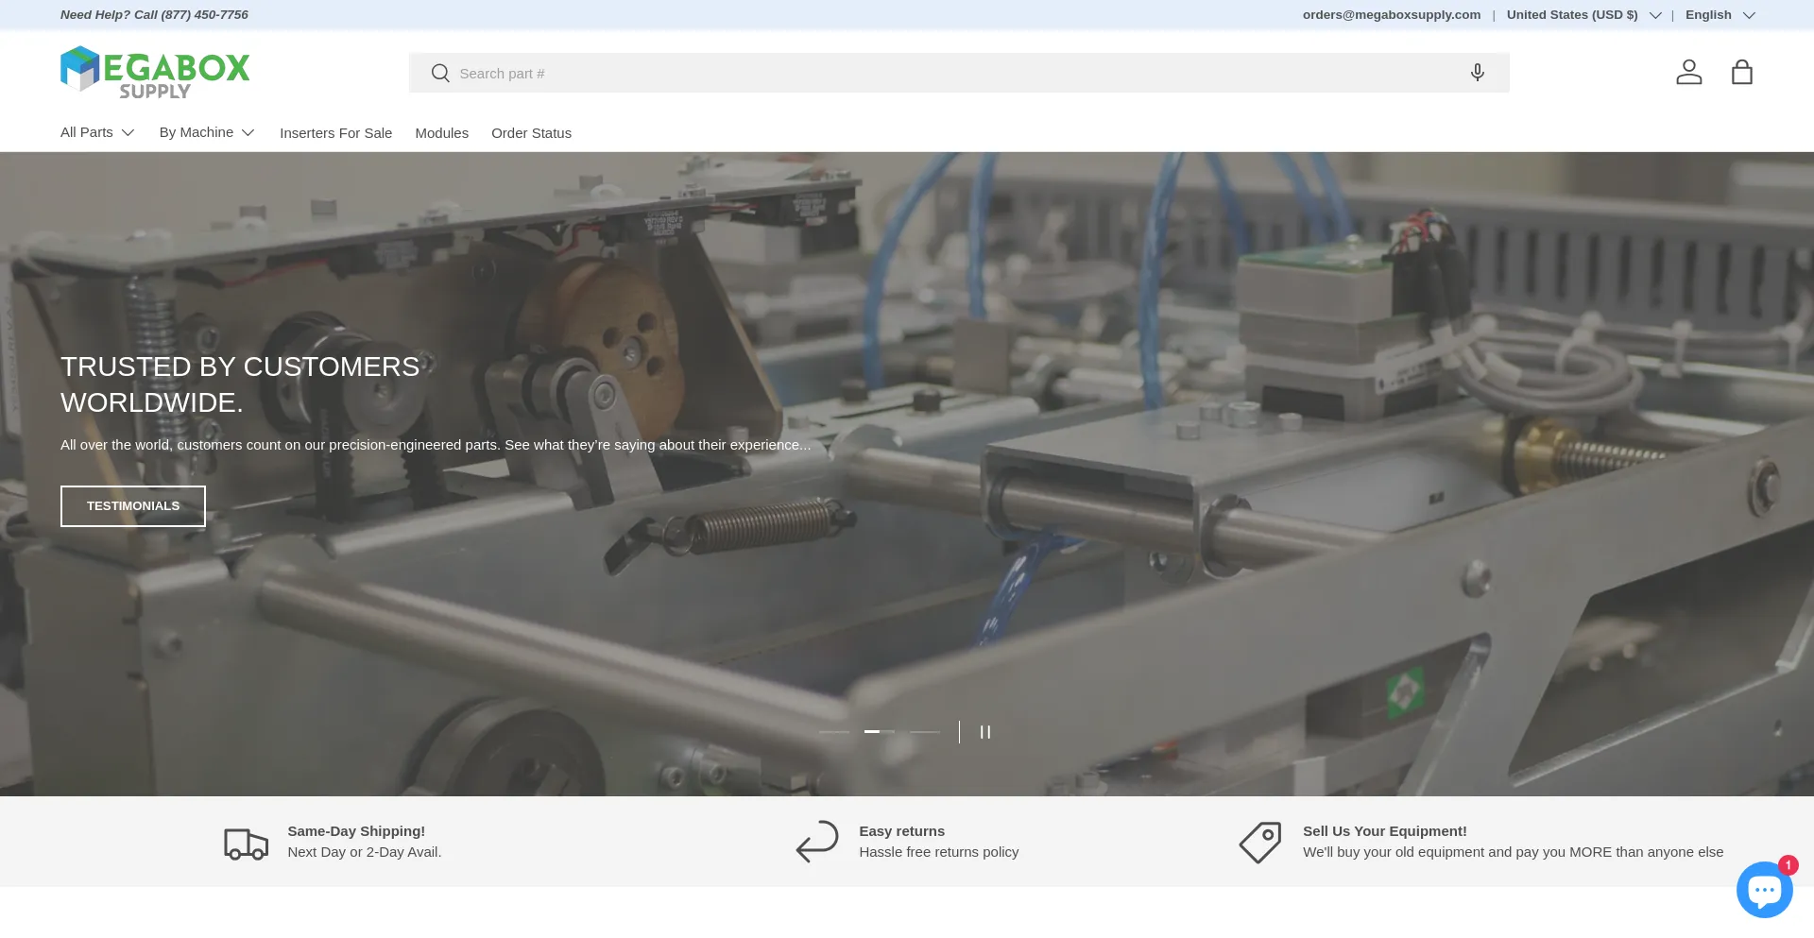
Task: Click the search magnifier icon
Action: point(440,74)
